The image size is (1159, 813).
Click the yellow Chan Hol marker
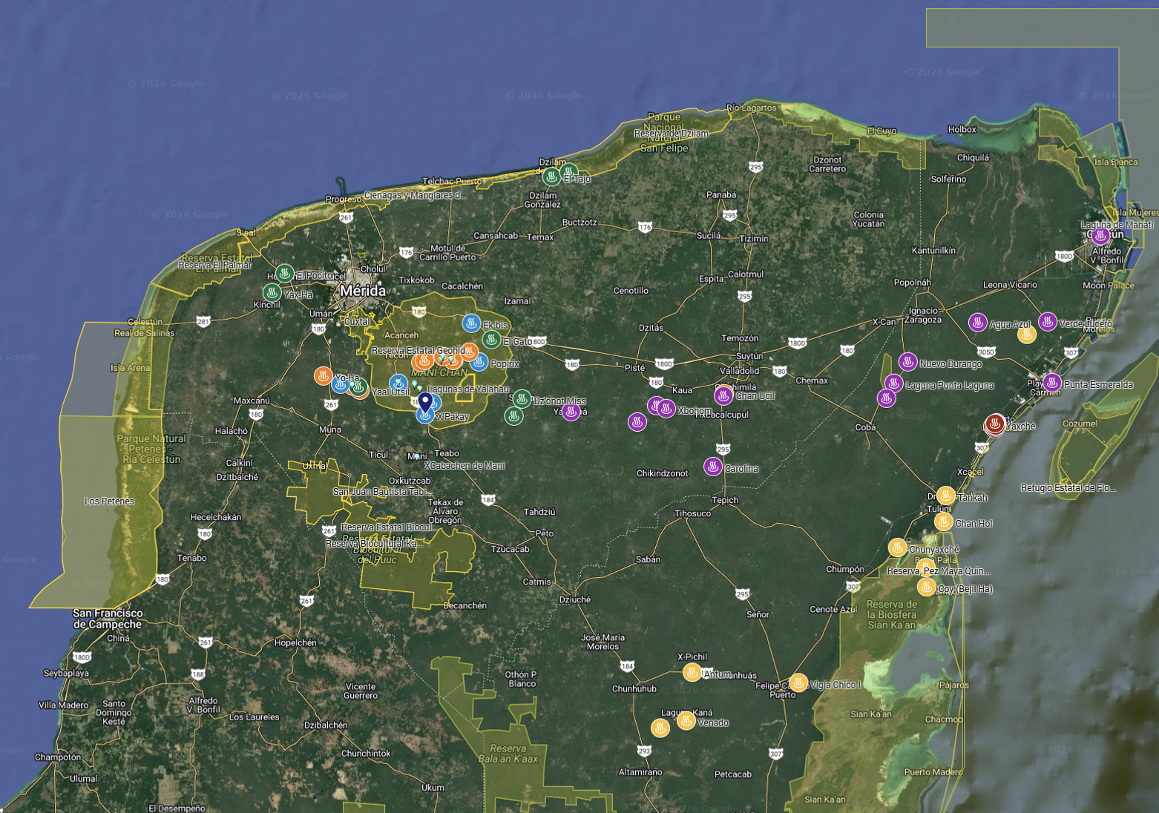point(943,522)
